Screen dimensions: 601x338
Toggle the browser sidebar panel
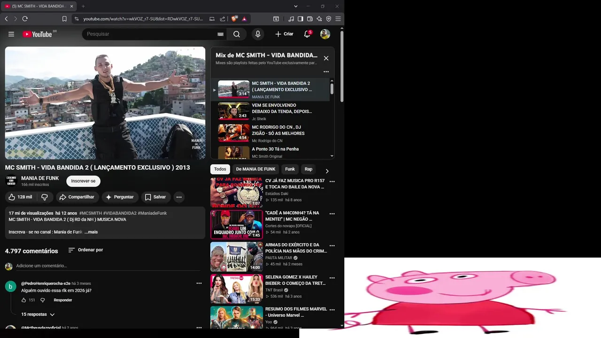[300, 19]
